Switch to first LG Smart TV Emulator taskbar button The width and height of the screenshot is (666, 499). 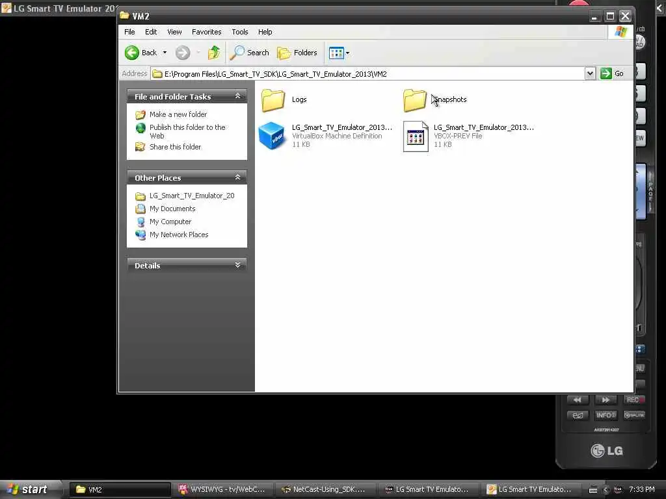click(x=428, y=490)
